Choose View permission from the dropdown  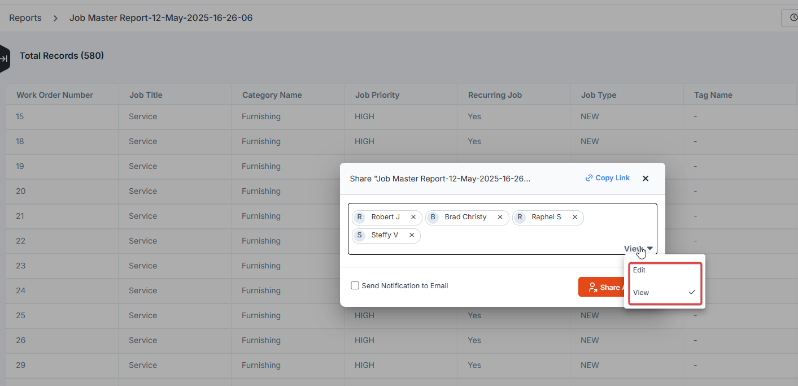tap(665, 293)
